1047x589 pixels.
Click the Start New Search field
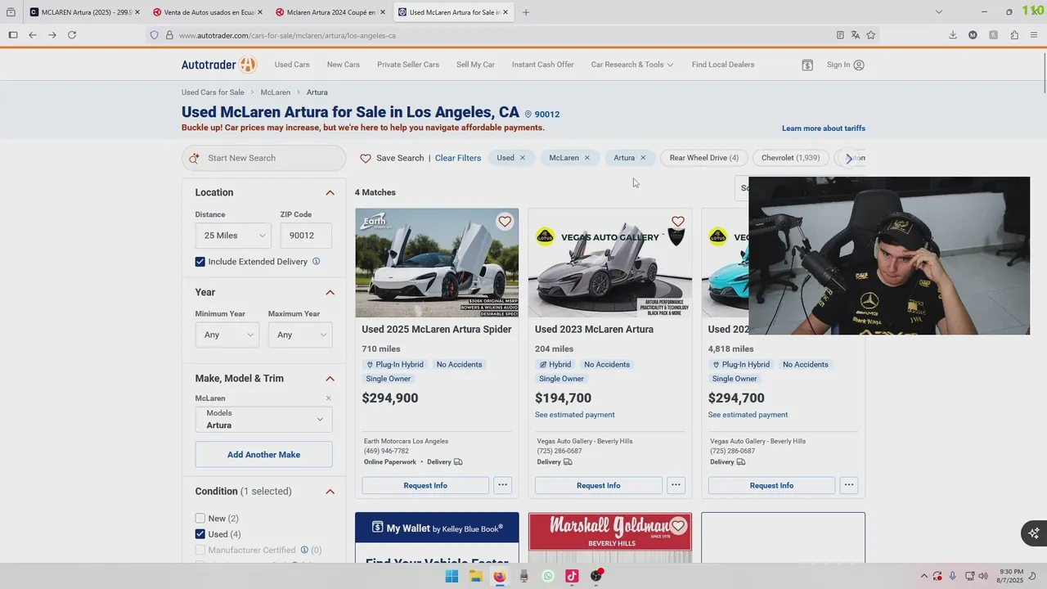[x=264, y=158]
